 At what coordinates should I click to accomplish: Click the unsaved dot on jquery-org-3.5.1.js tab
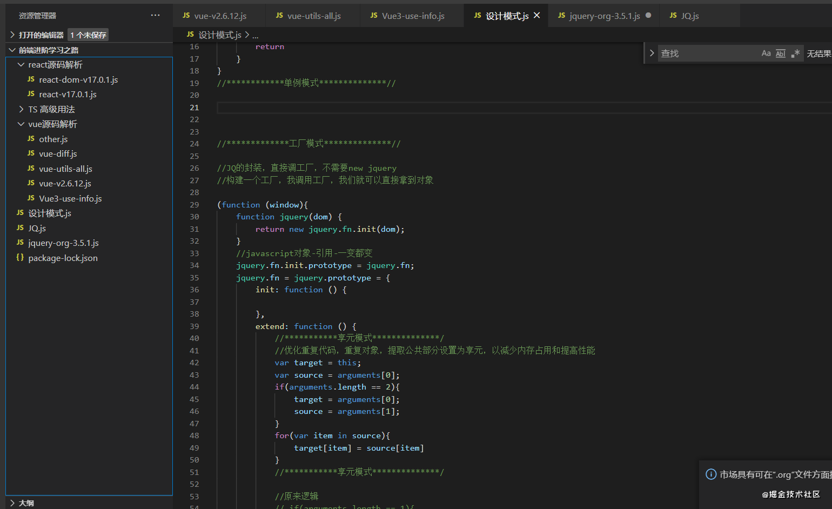(x=648, y=15)
